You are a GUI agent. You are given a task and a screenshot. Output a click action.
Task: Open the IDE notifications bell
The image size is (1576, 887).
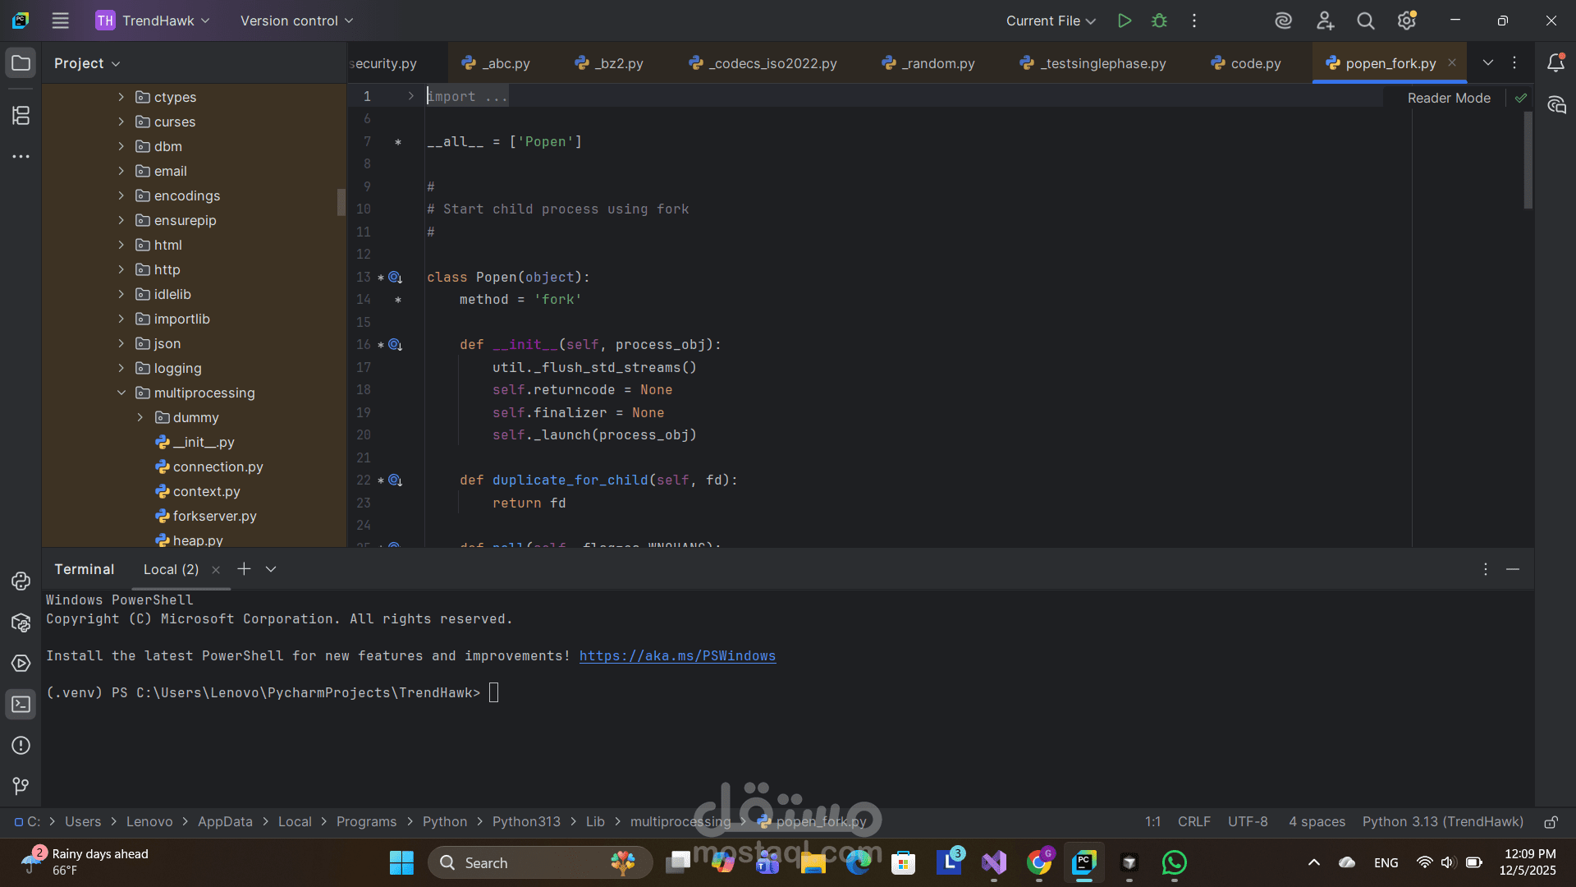[x=1555, y=62]
